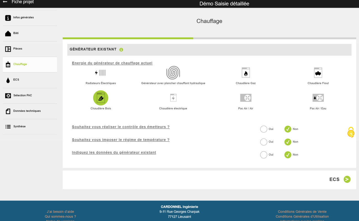Select the Chaudière Gaz flame icon

click(246, 73)
